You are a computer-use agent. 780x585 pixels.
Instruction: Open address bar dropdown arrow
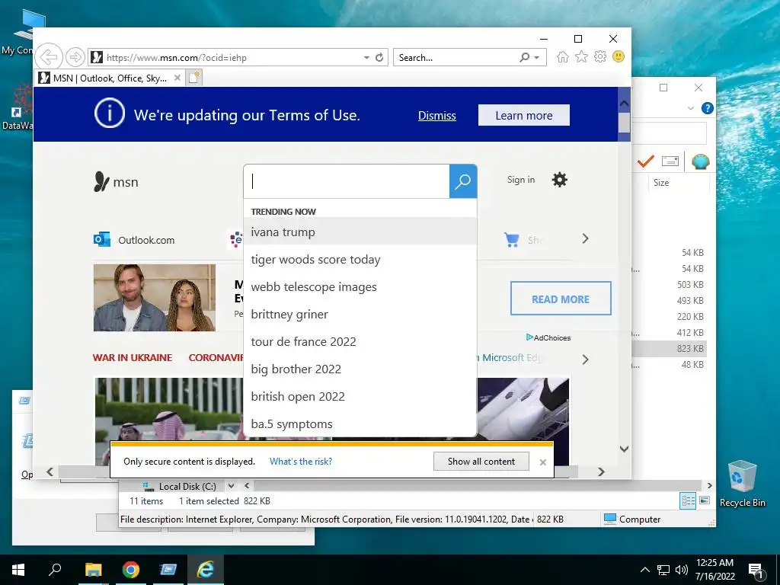366,57
